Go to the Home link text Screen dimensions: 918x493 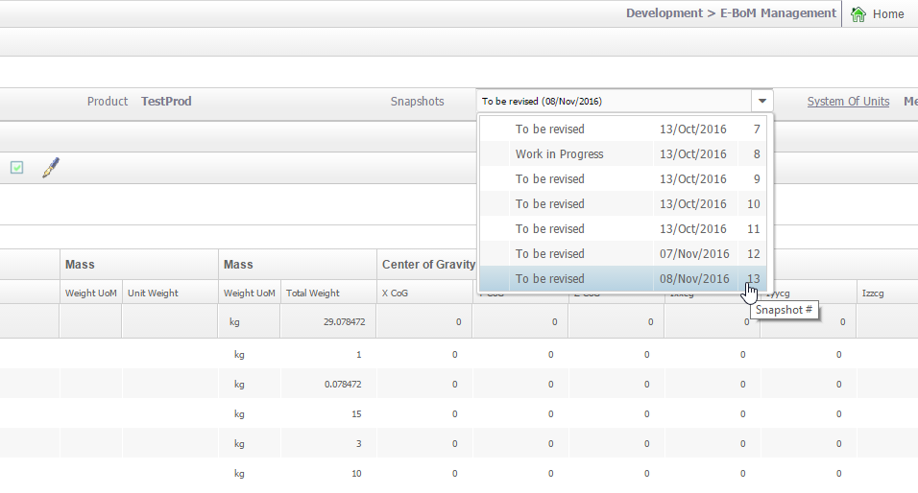[888, 14]
